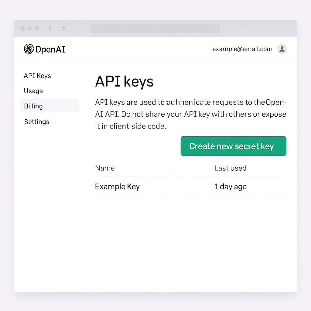Open the Settings sidebar item
Viewport: 311px width, 311px height.
(37, 121)
